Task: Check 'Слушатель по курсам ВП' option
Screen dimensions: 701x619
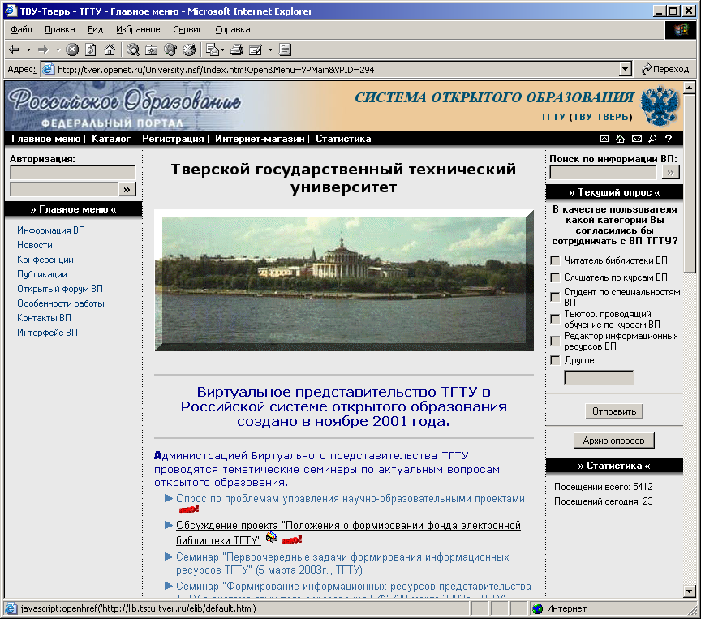Action: click(555, 277)
